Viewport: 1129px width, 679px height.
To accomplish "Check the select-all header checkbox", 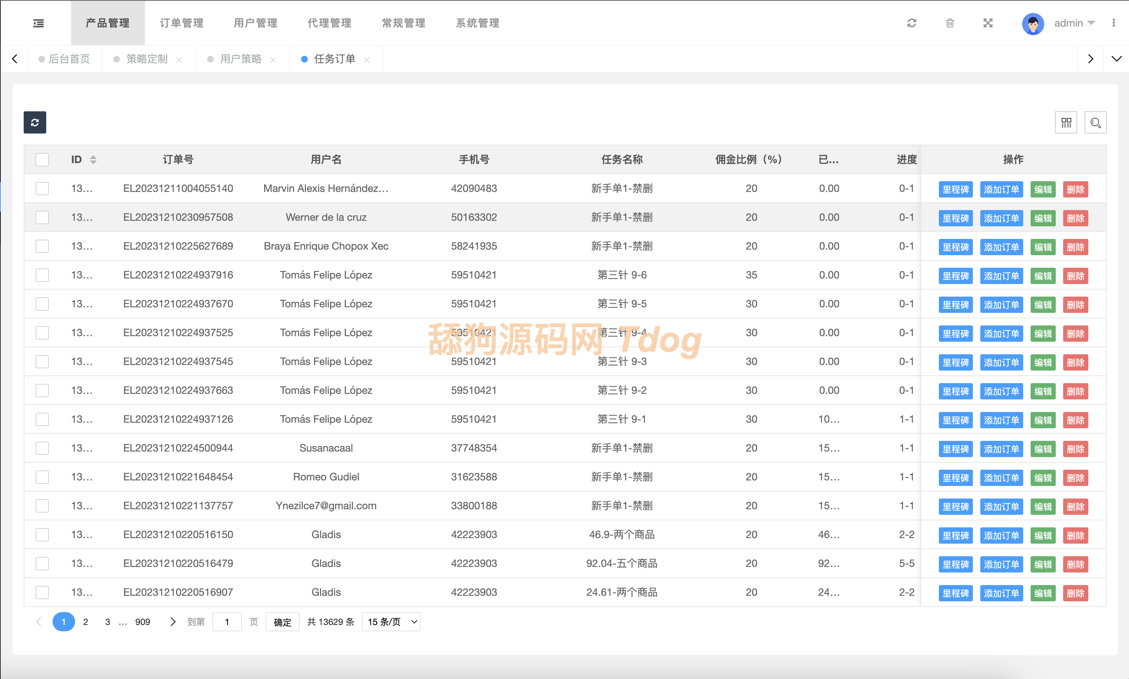I will tap(42, 160).
